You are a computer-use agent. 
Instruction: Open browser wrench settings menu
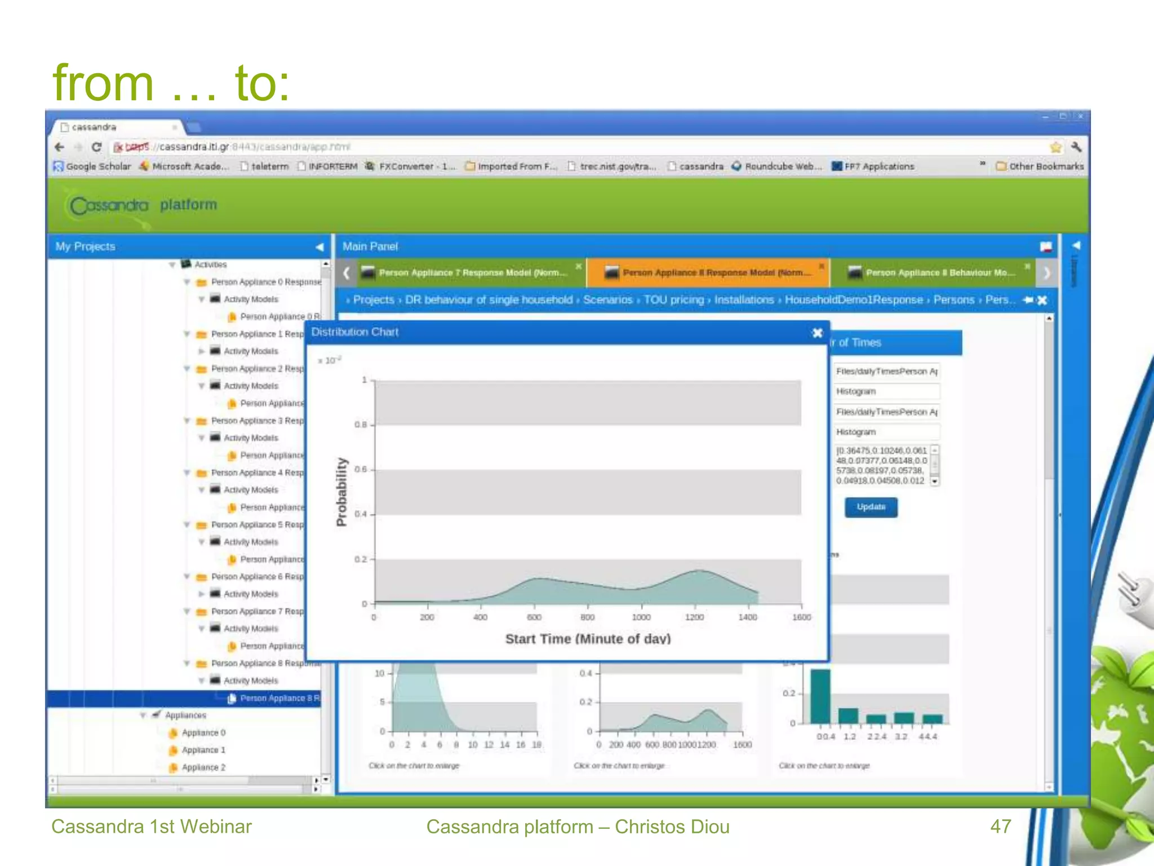[1076, 147]
